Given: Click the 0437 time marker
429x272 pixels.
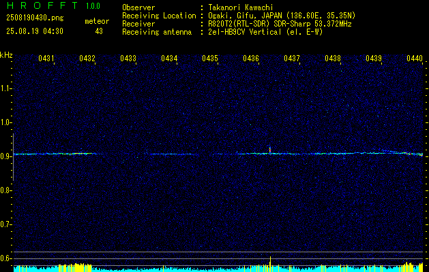Looking at the screenshot, I should coord(292,58).
